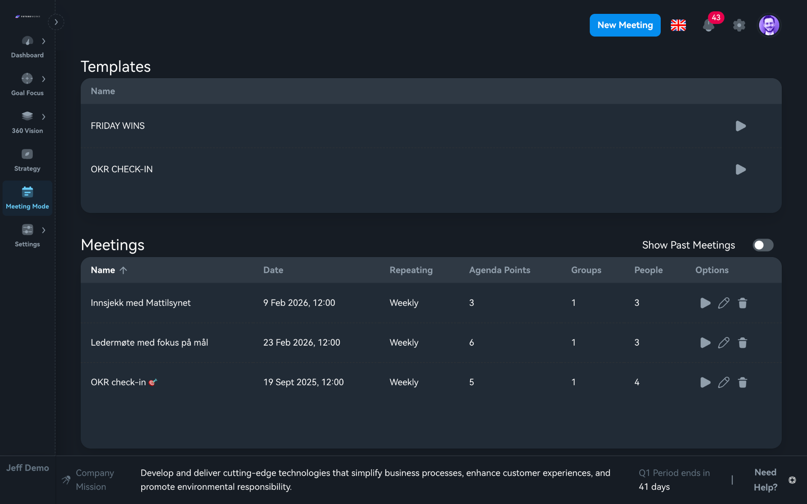Open the Need Help? link
The height and width of the screenshot is (504, 807).
[x=765, y=480]
